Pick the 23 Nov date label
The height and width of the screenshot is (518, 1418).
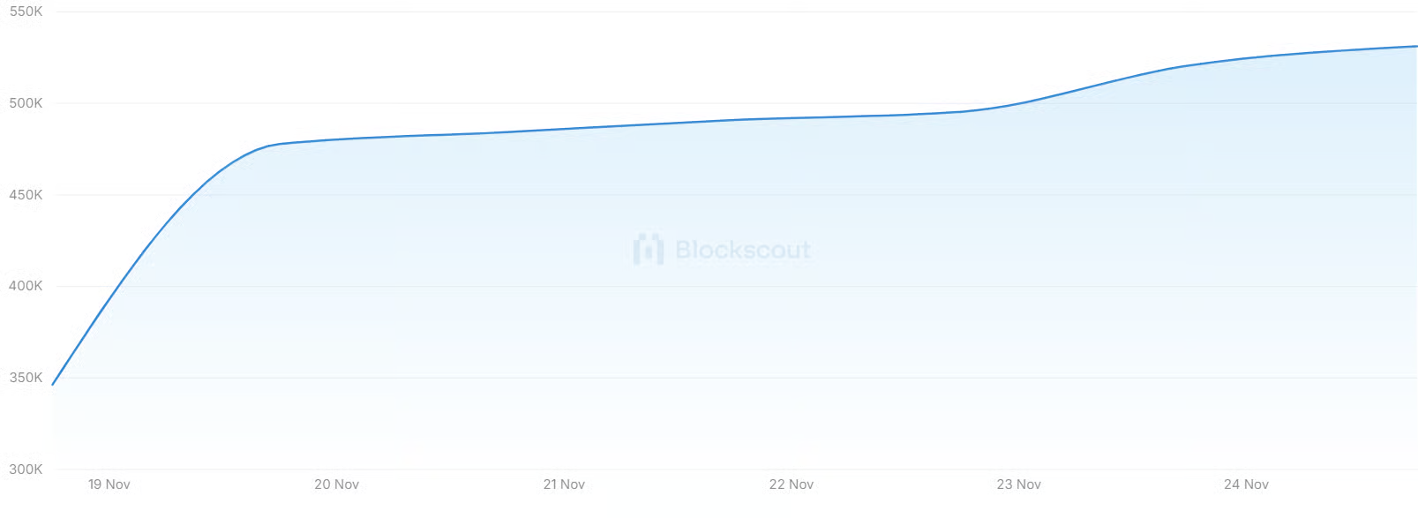(1019, 484)
